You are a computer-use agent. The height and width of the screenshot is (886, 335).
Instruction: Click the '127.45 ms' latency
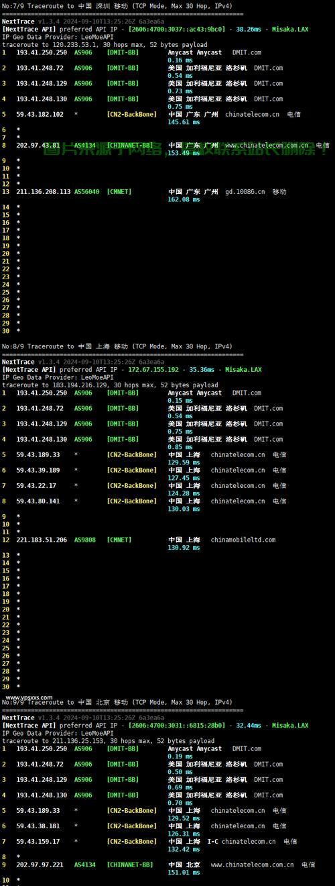coord(183,478)
